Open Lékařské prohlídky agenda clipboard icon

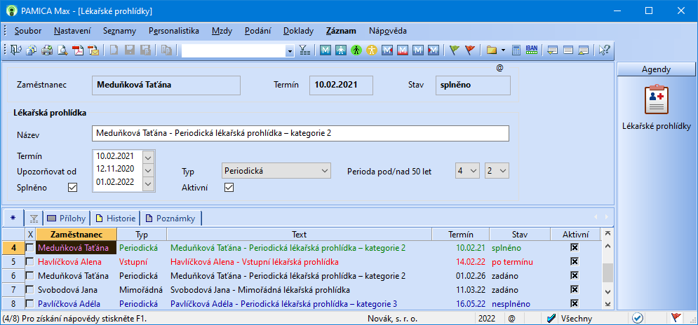[x=657, y=100]
